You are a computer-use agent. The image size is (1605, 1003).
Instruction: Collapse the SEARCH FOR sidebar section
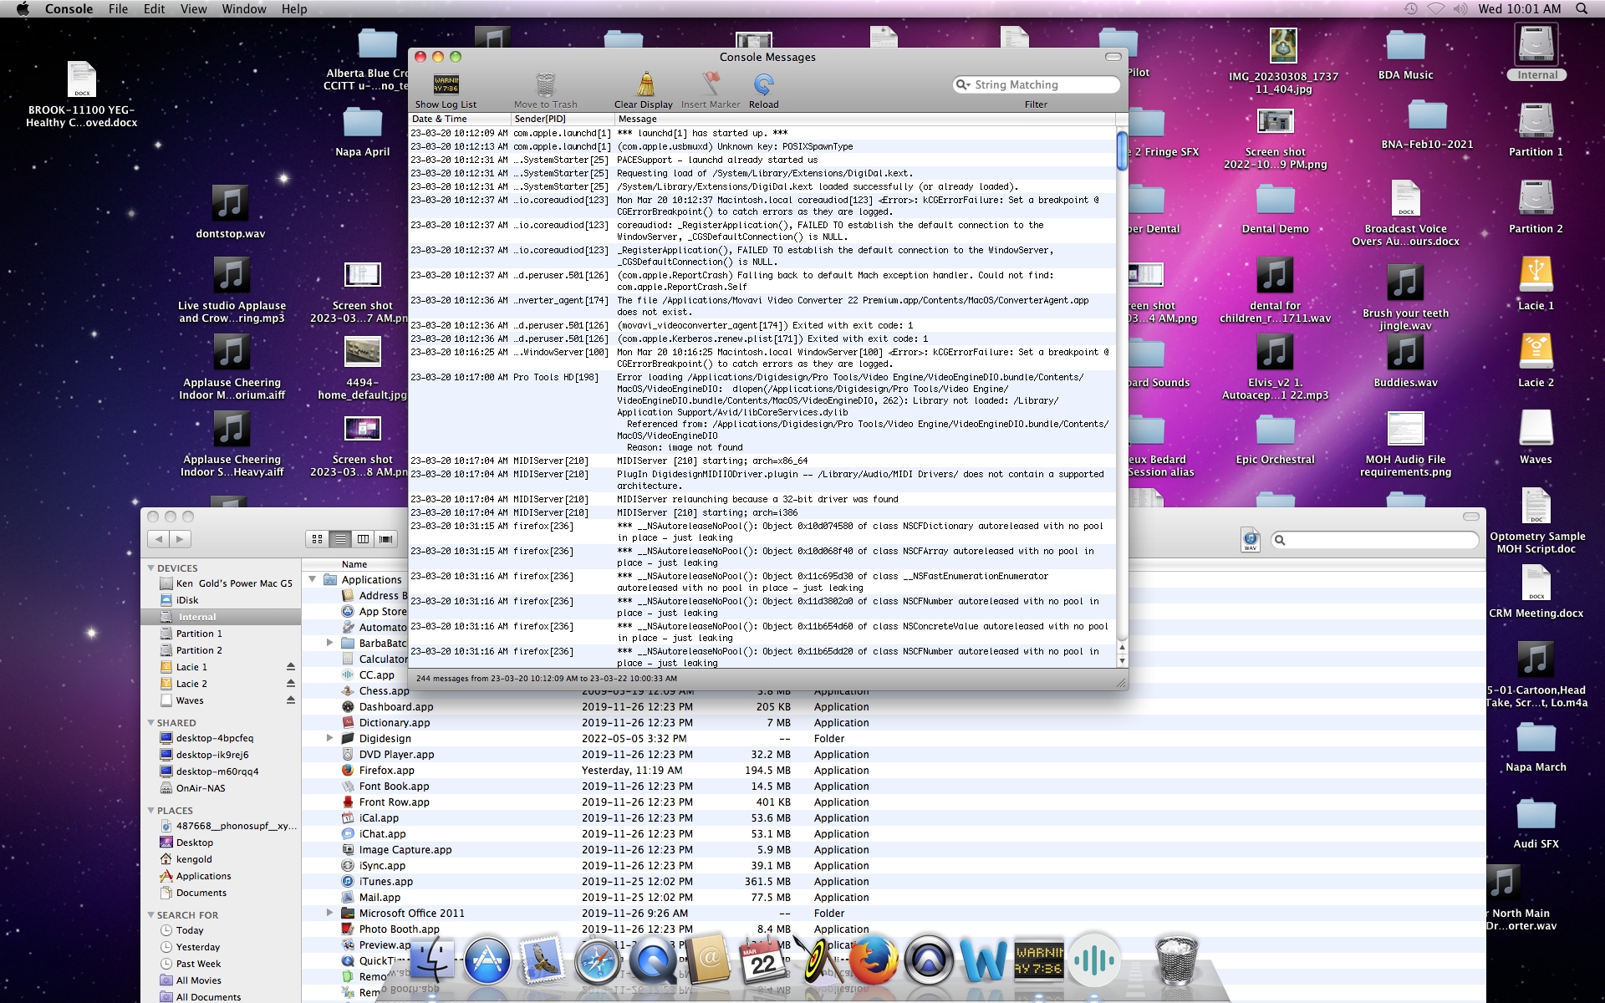point(151,915)
